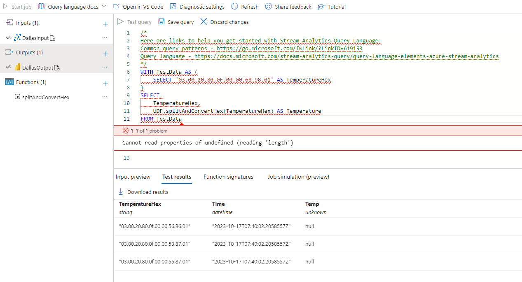Open Query language docs book icon
Image resolution: width=522 pixels, height=282 pixels.
pos(41,7)
